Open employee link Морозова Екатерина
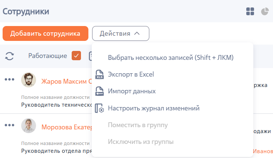This screenshot has width=273, height=158. click(x=66, y=127)
